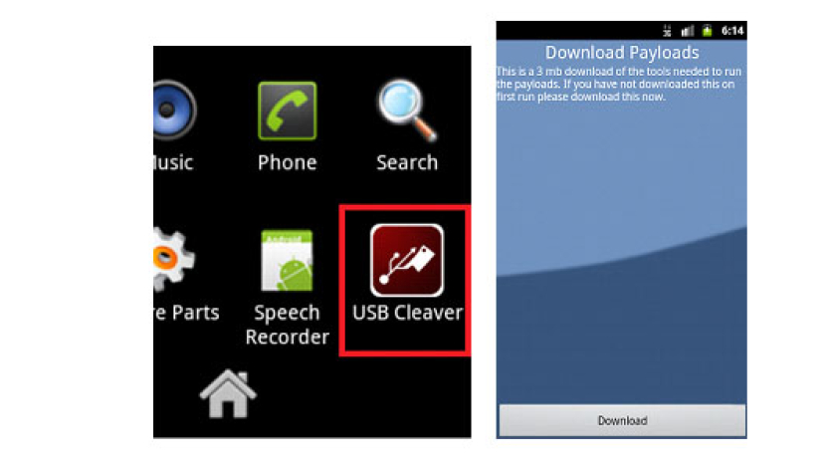Tap the 3 mb download description text

click(619, 84)
